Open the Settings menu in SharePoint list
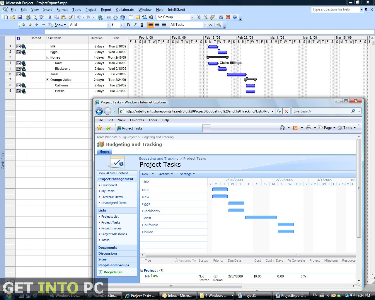375x300 pixels. click(x=187, y=174)
